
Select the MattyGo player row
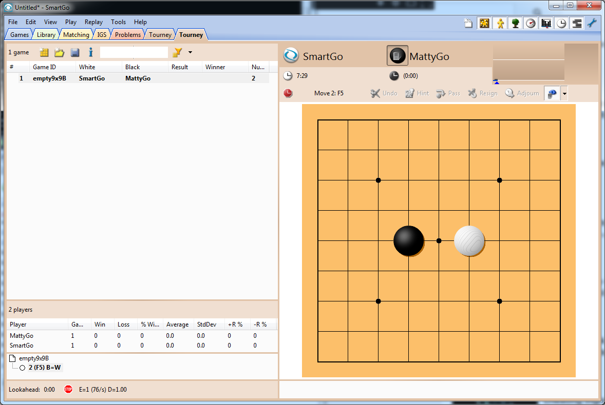coord(142,336)
